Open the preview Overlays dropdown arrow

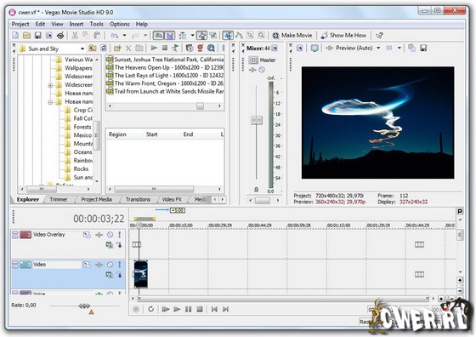coord(399,48)
